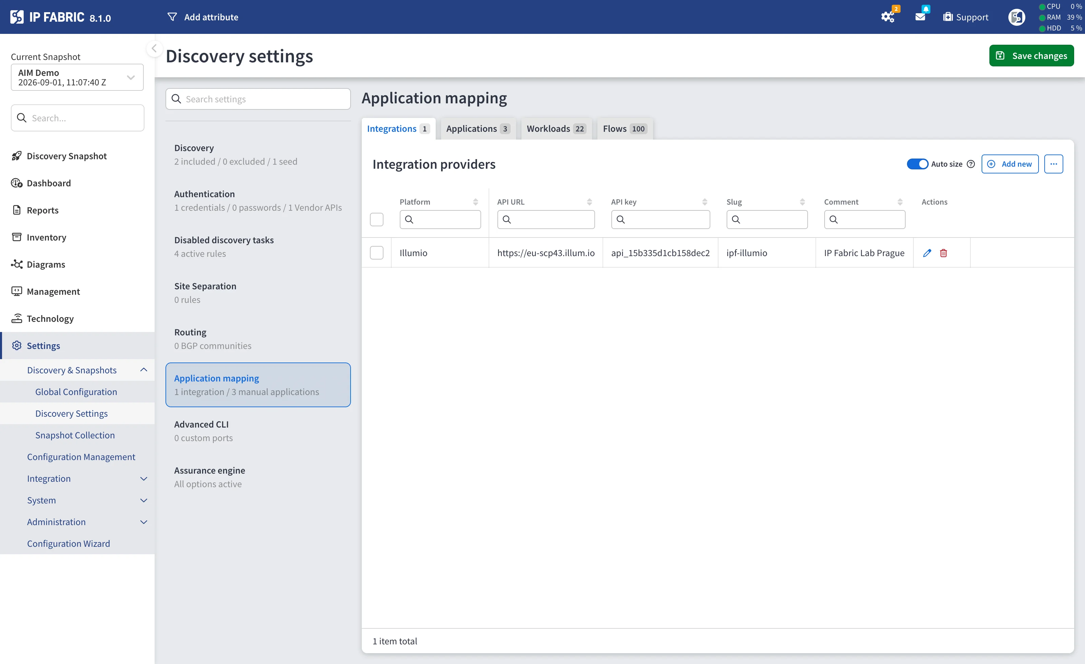The height and width of the screenshot is (664, 1085).
Task: Switch to the Flows tab
Action: 625,128
